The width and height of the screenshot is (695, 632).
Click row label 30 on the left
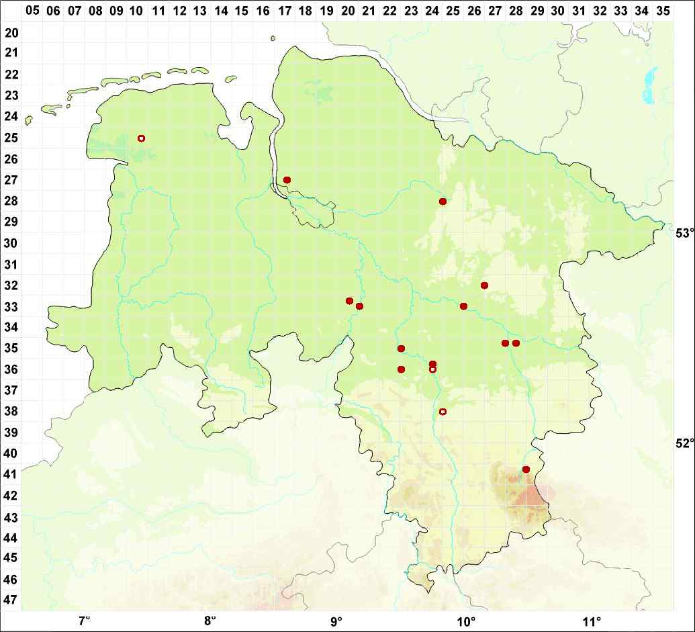point(11,243)
